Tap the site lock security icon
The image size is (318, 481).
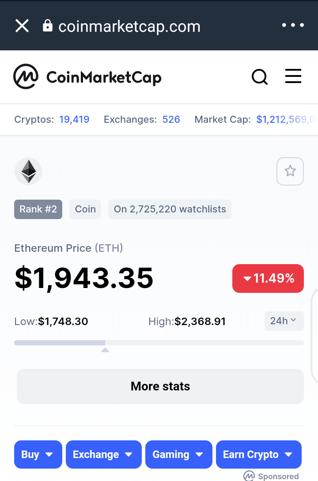48,26
